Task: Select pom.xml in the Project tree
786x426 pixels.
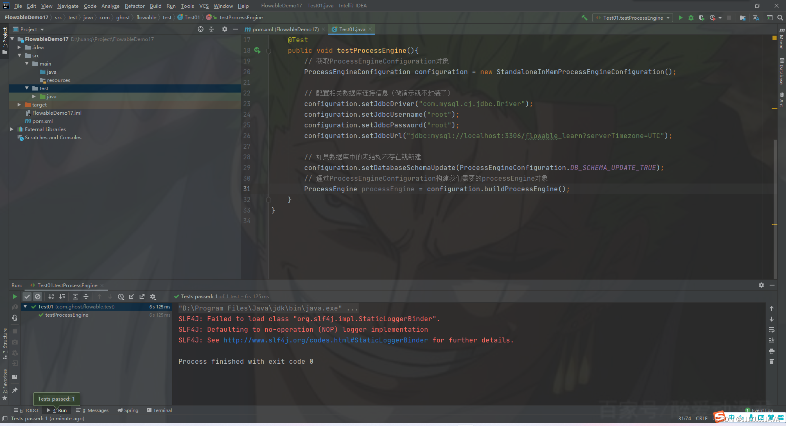Action: [x=43, y=121]
